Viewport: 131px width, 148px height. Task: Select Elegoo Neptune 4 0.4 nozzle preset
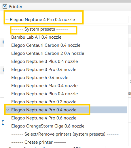(40, 78)
